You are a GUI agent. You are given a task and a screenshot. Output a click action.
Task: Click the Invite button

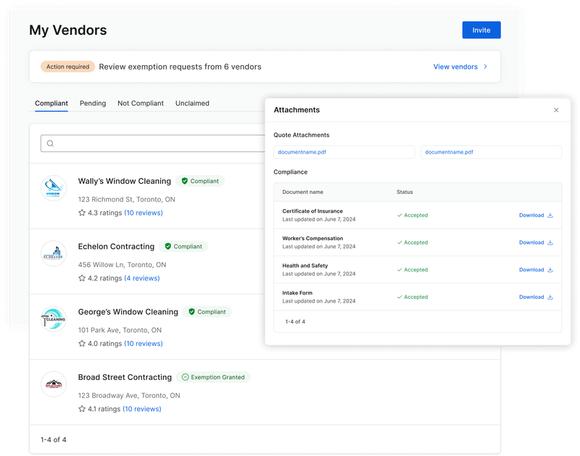click(481, 30)
